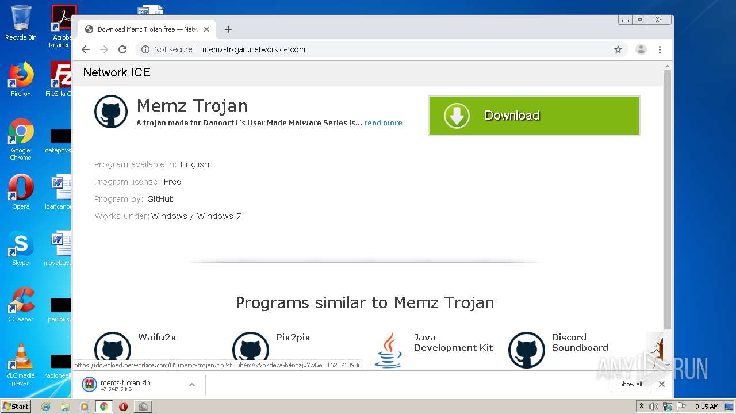
Task: Open the Chrome profile avatar icon
Action: [x=641, y=49]
